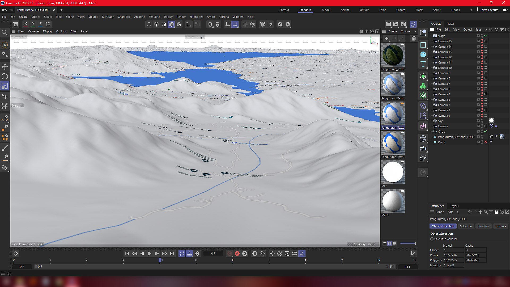
Task: Select the Move tool in left toolbar
Action: point(5,67)
